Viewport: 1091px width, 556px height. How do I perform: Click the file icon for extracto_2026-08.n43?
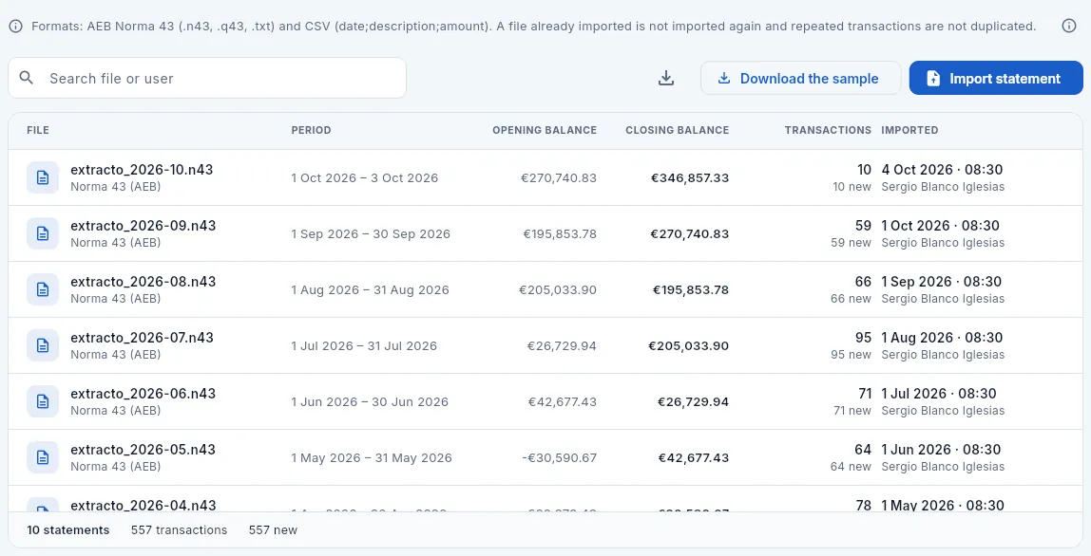click(x=43, y=289)
